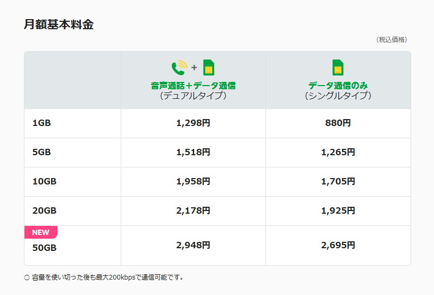Viewport: 434px width, 295px height.
Task: Click the 音声通話+データ通信 column heading
Action: pos(193,85)
